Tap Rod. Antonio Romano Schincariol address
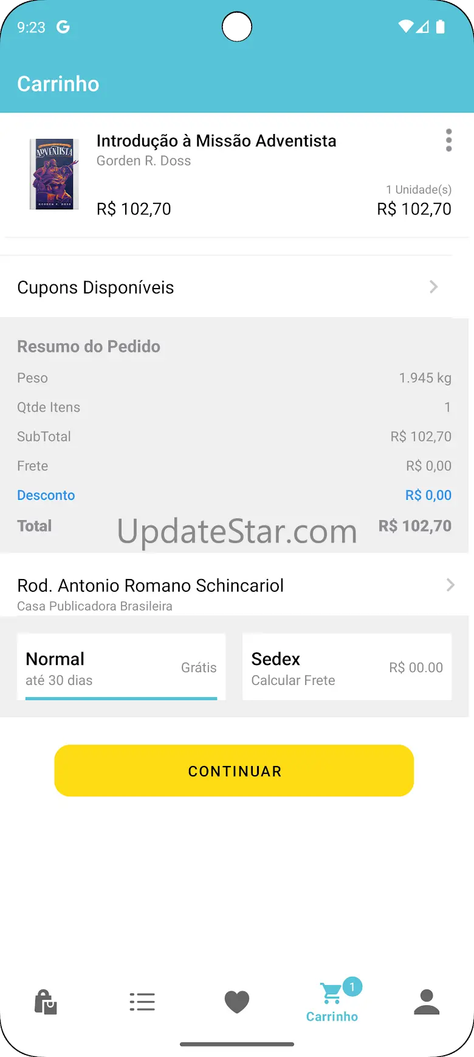 click(151, 586)
